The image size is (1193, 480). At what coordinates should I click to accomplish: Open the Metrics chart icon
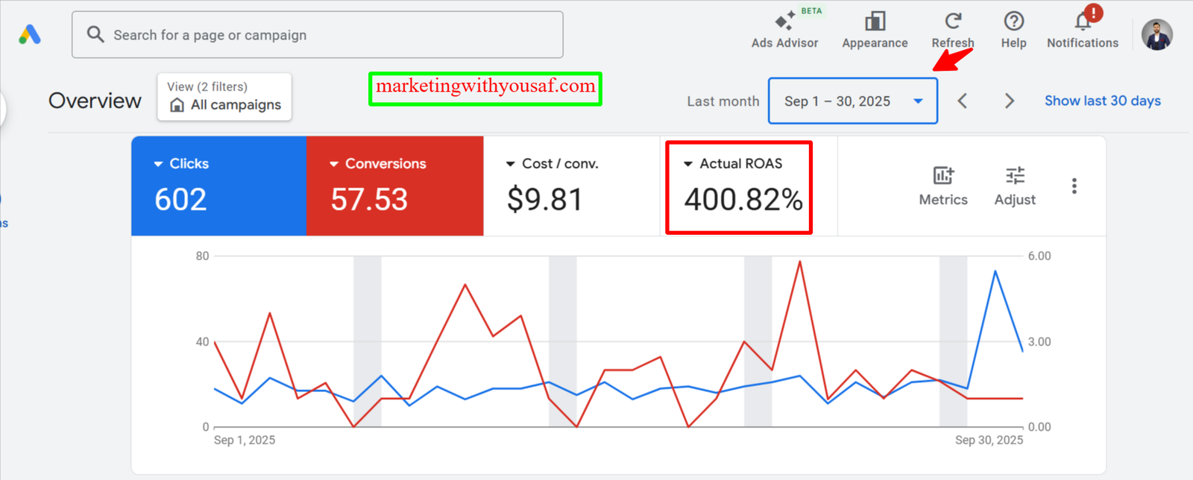[943, 176]
